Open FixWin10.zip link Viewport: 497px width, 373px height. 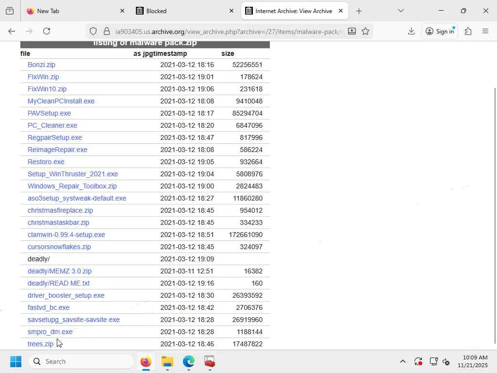point(47,89)
